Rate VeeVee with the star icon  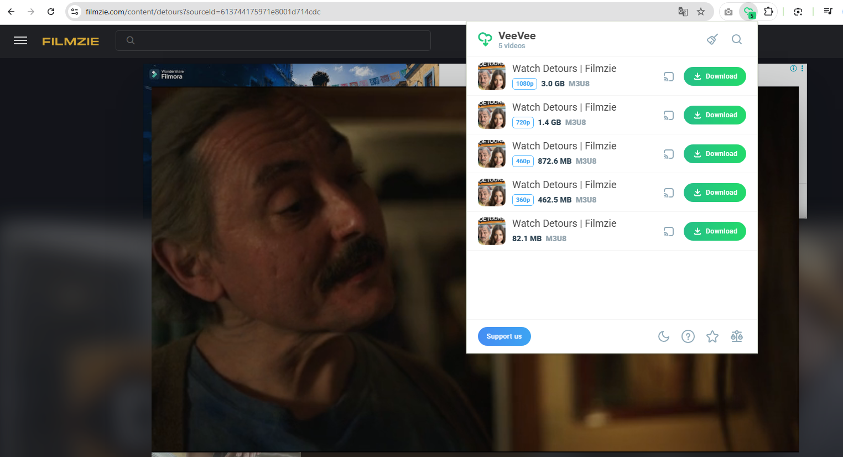tap(712, 336)
